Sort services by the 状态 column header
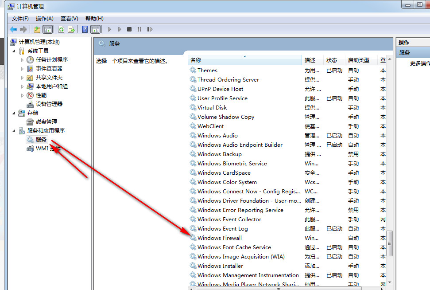 [334, 60]
